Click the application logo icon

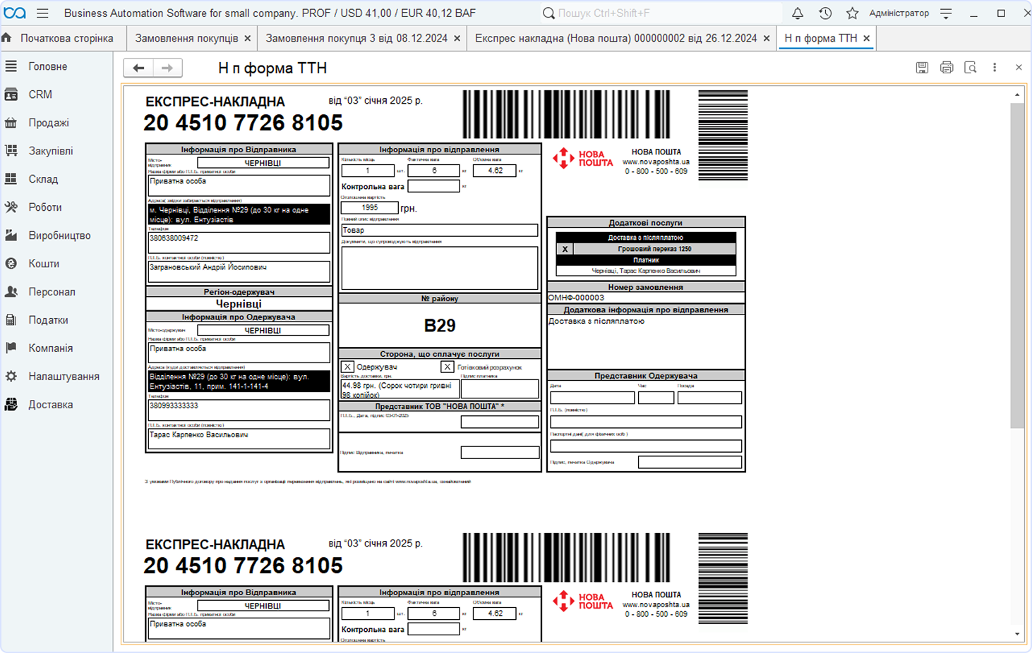pyautogui.click(x=15, y=13)
